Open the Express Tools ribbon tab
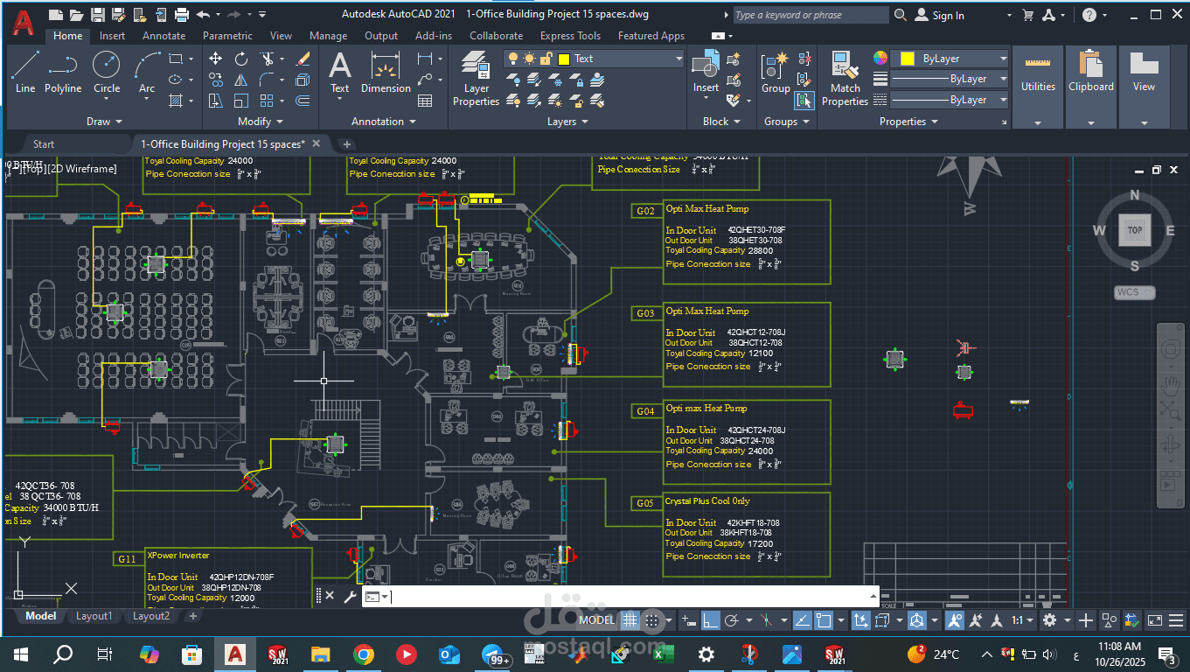The image size is (1190, 672). [x=570, y=36]
